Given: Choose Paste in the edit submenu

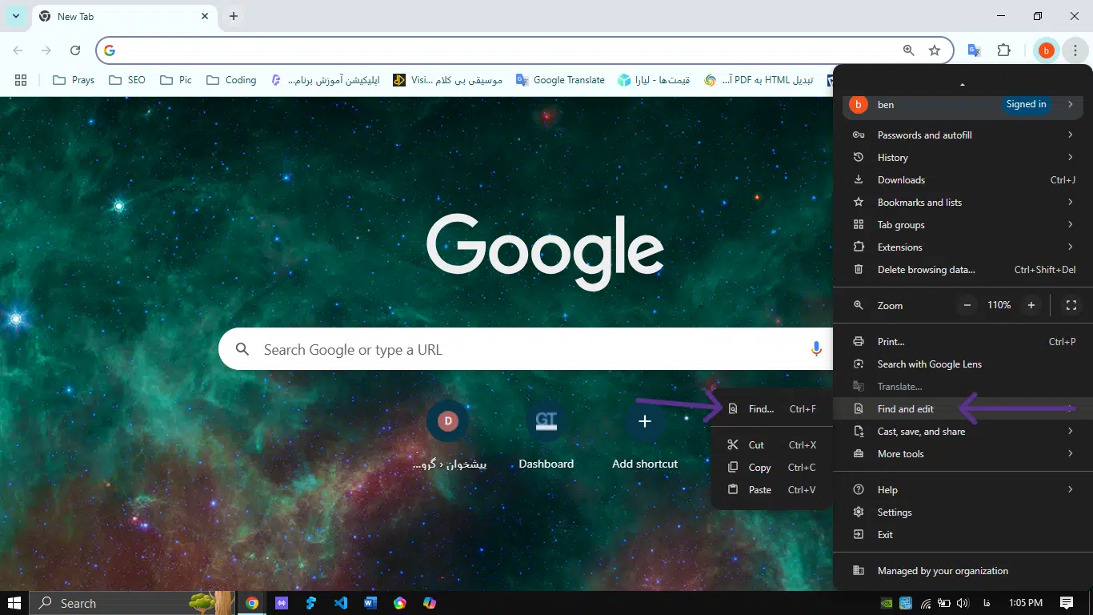Looking at the screenshot, I should pos(771,490).
